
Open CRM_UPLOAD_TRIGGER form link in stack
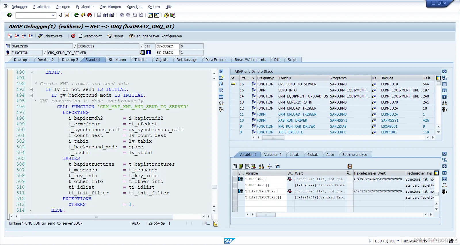297,114
